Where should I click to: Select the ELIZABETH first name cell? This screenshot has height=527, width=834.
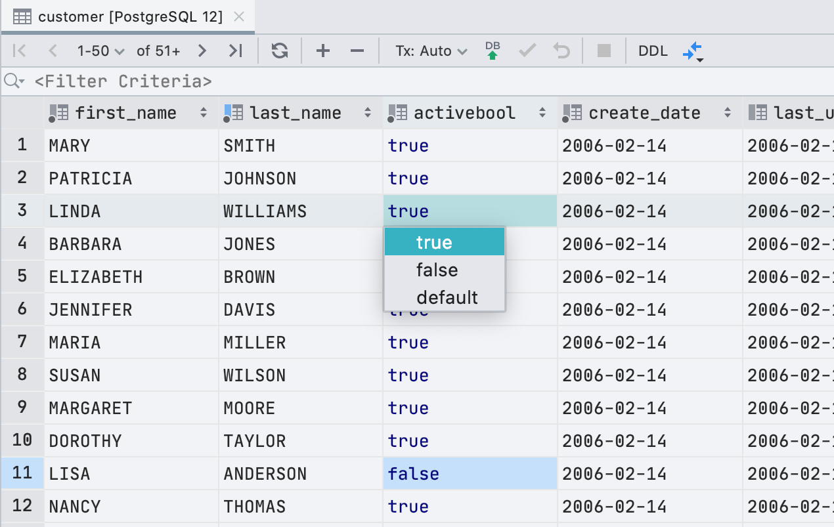point(131,276)
